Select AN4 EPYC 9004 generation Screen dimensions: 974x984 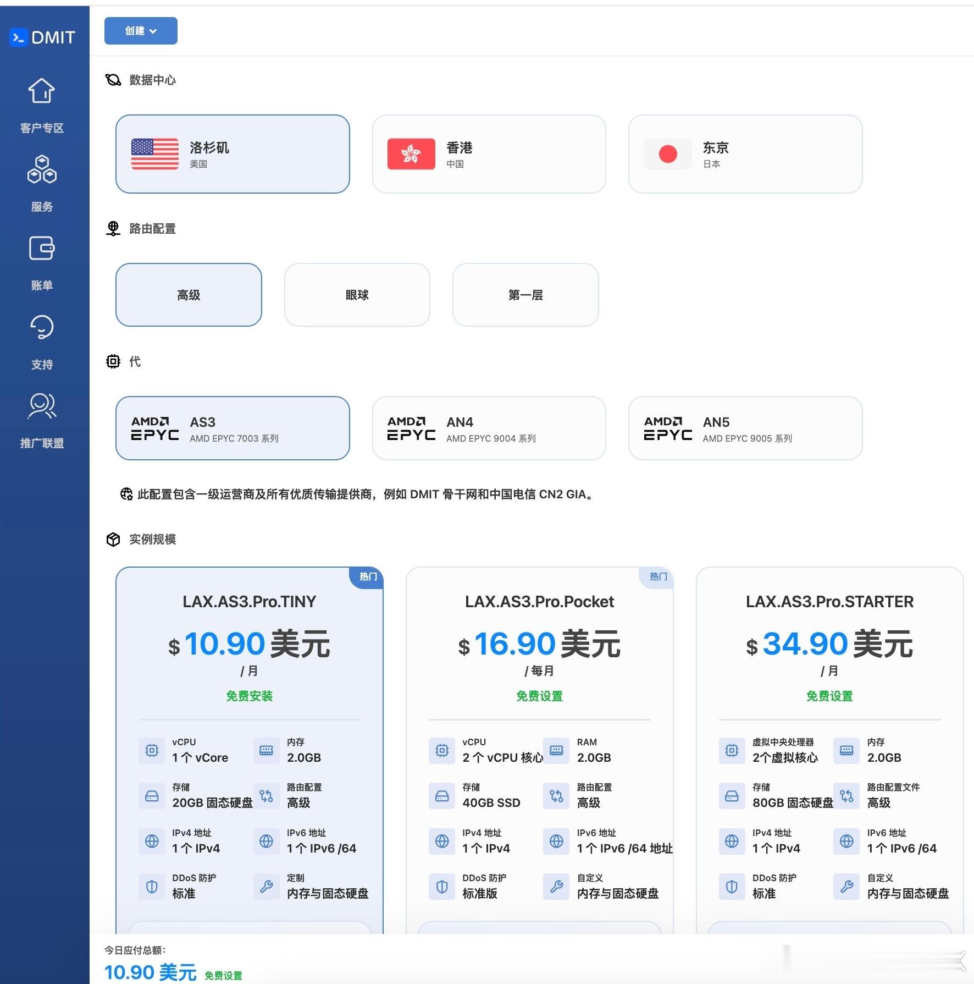[x=489, y=428]
